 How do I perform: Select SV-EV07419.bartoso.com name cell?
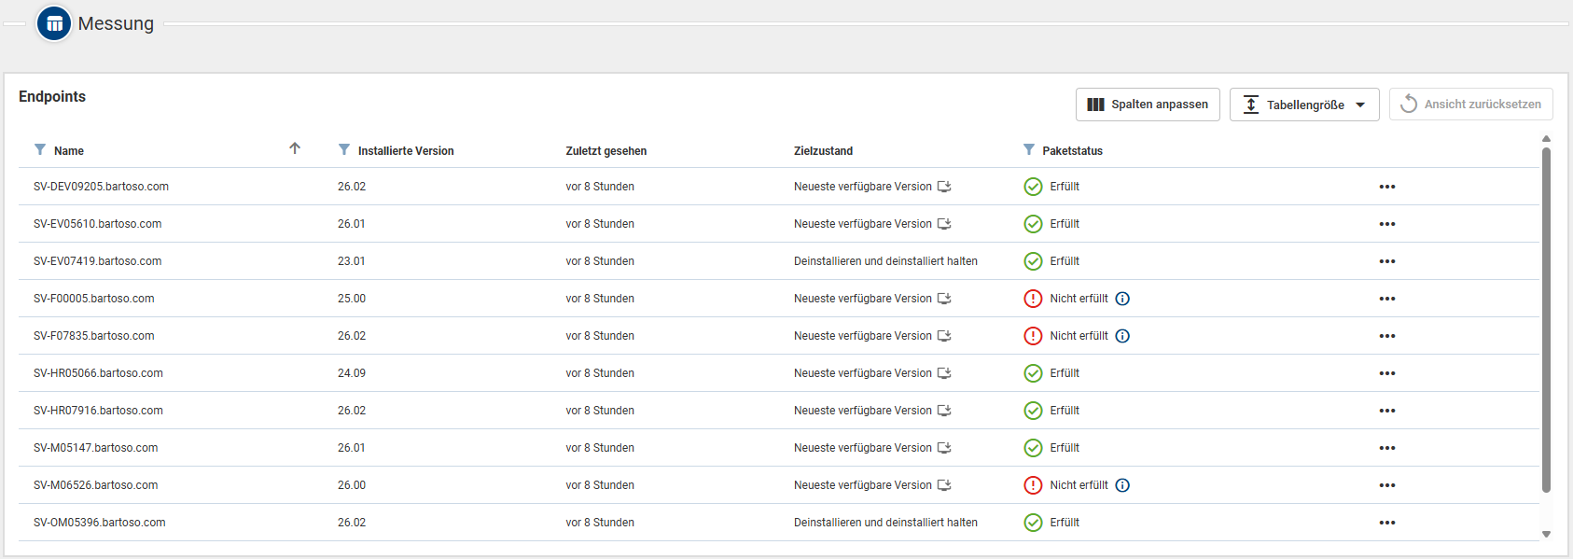[98, 261]
